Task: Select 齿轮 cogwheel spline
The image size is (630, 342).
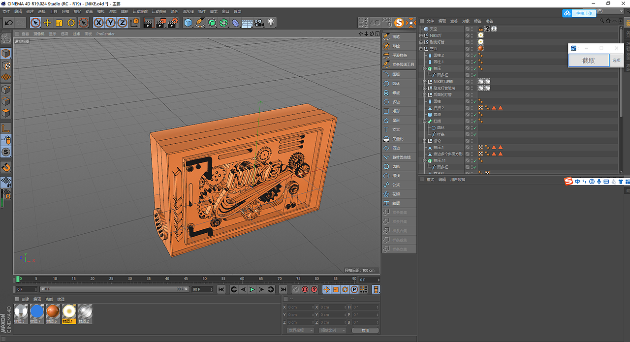Action: pos(399,166)
